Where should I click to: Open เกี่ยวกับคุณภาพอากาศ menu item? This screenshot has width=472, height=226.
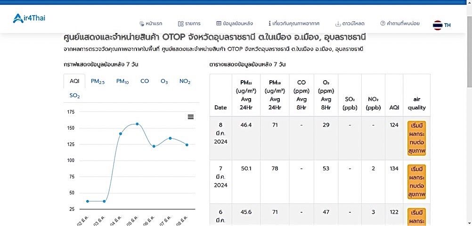pos(294,24)
